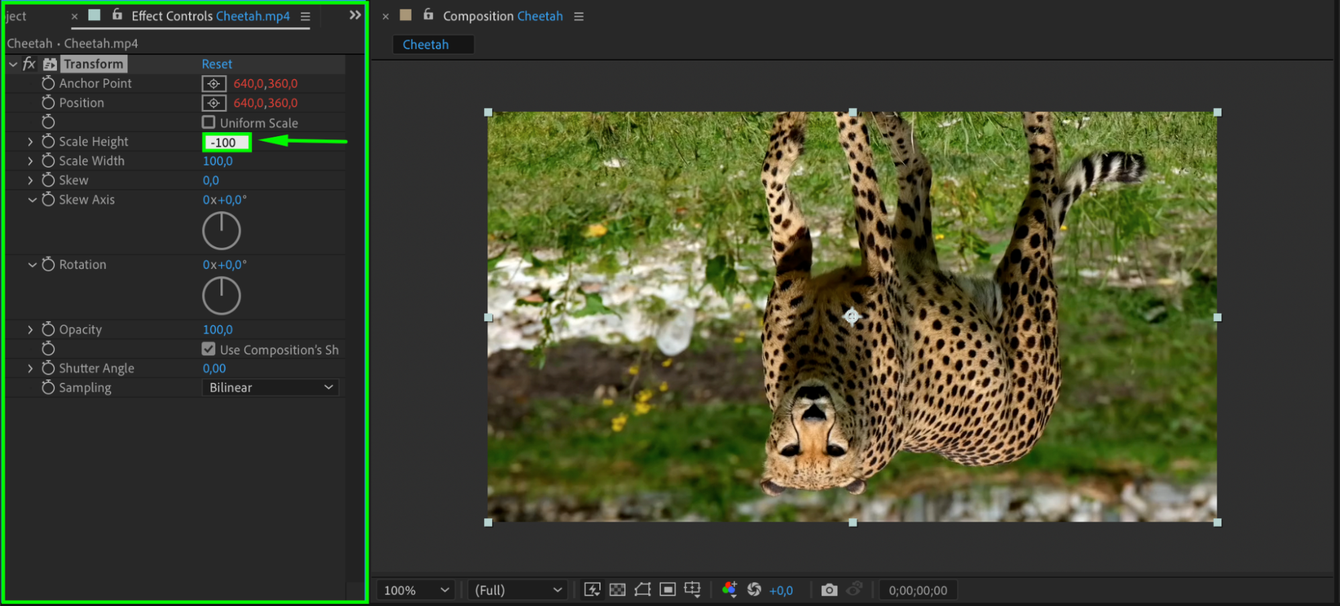Toggle mask and shape path visibility icon
The height and width of the screenshot is (606, 1340).
642,590
